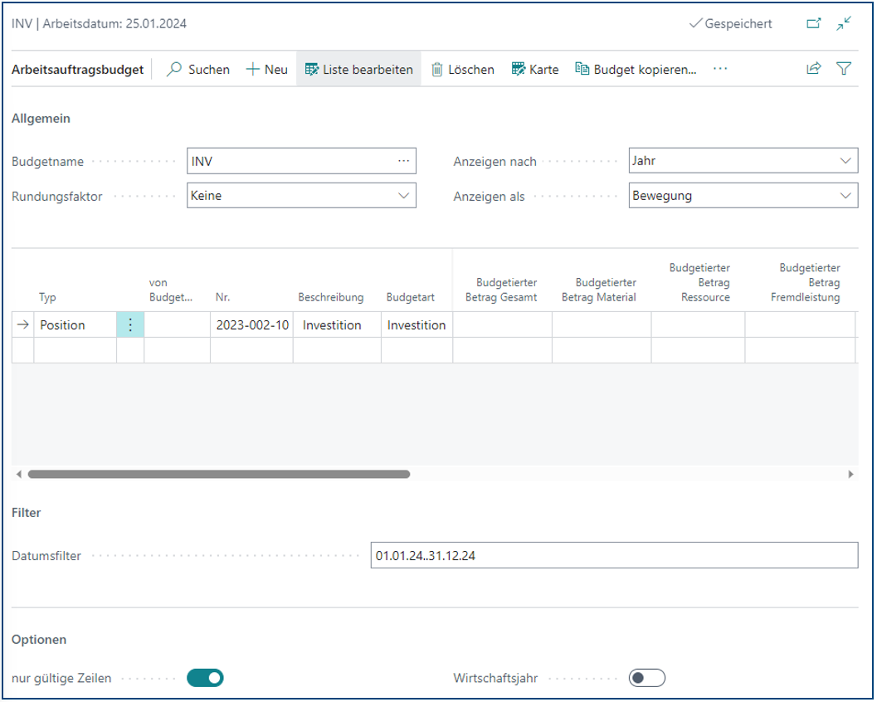Click the Suchen action label

[208, 70]
